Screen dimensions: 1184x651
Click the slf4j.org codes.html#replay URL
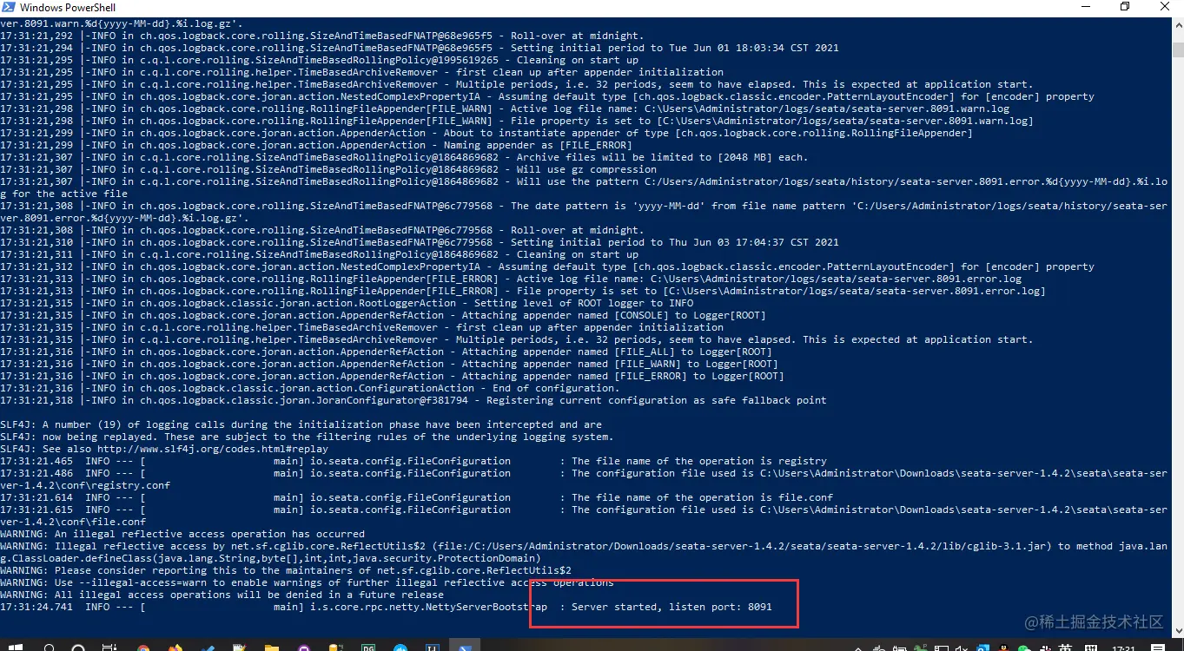pos(213,449)
